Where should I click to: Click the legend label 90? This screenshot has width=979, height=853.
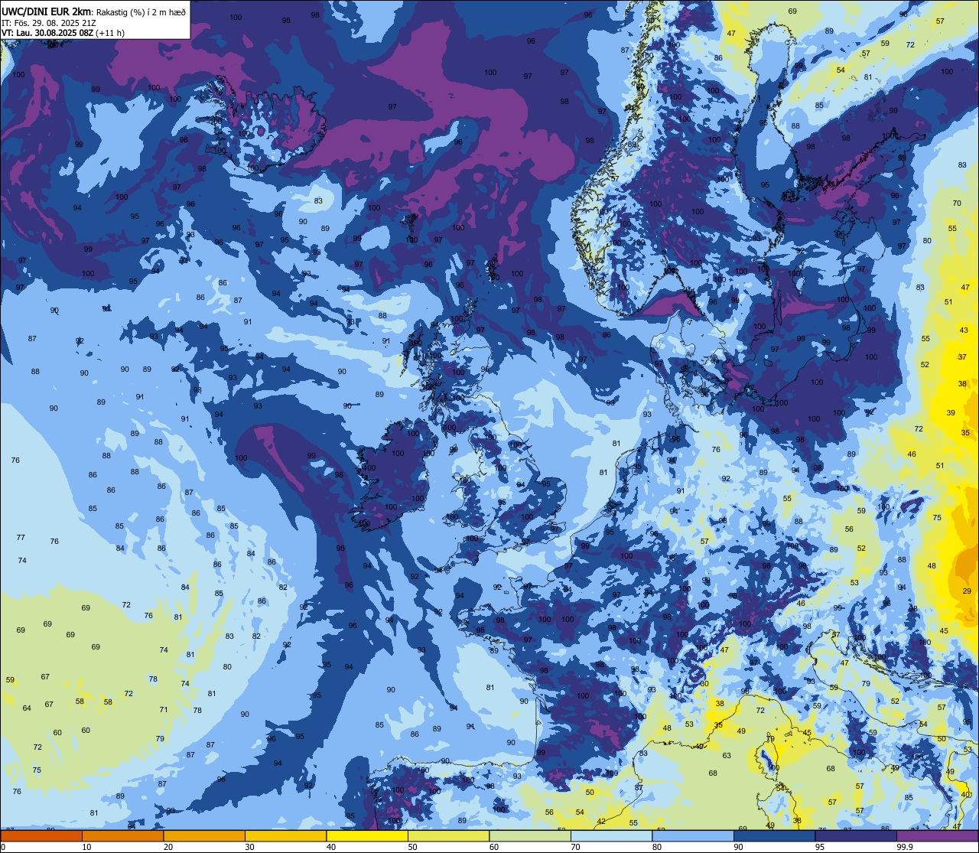click(738, 847)
